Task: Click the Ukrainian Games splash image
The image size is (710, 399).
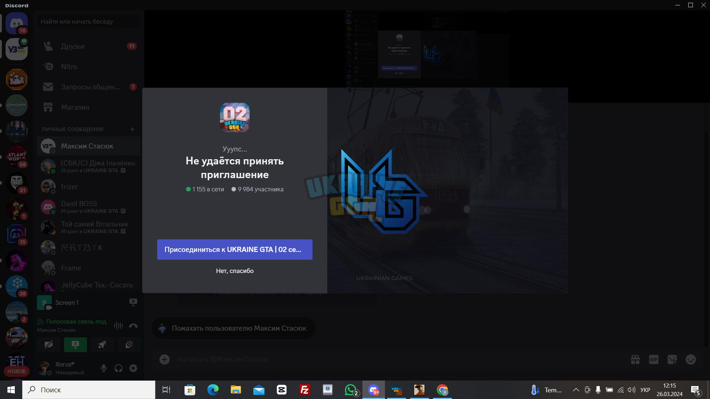Action: (447, 190)
